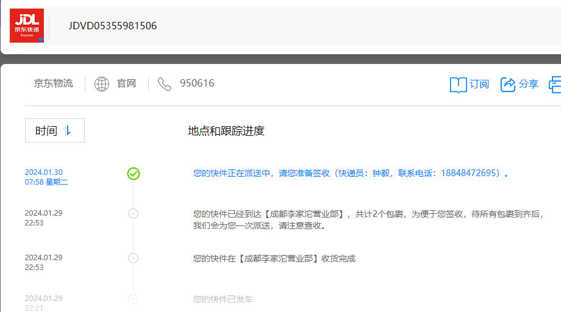561x312 pixels.
Task: Click the green check status icon
Action: (x=134, y=174)
